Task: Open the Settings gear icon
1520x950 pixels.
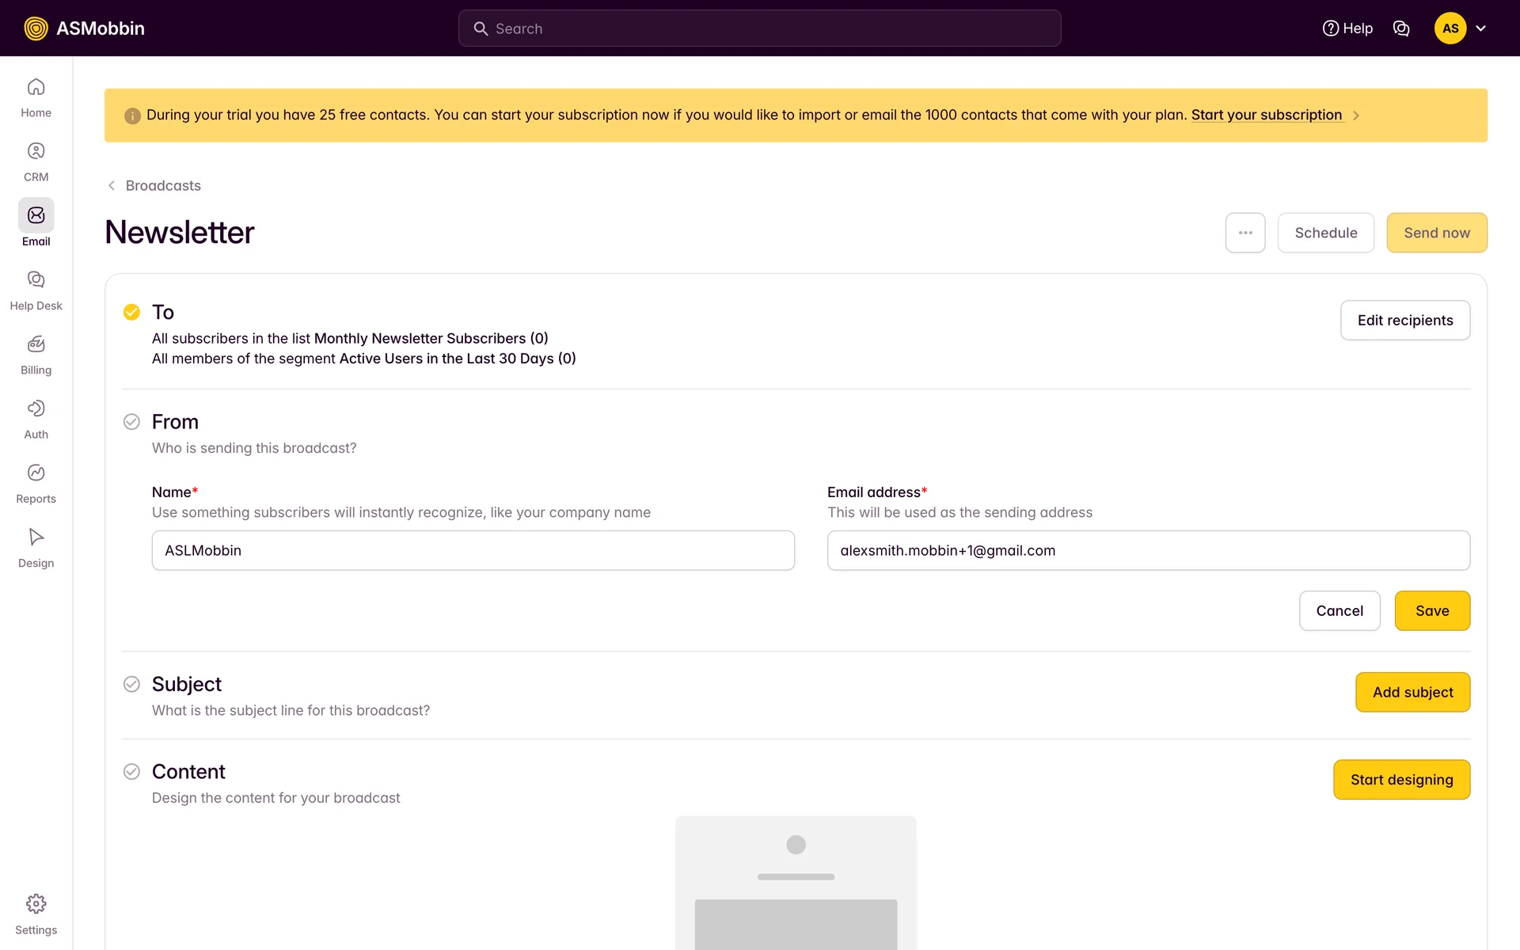Action: [x=36, y=904]
